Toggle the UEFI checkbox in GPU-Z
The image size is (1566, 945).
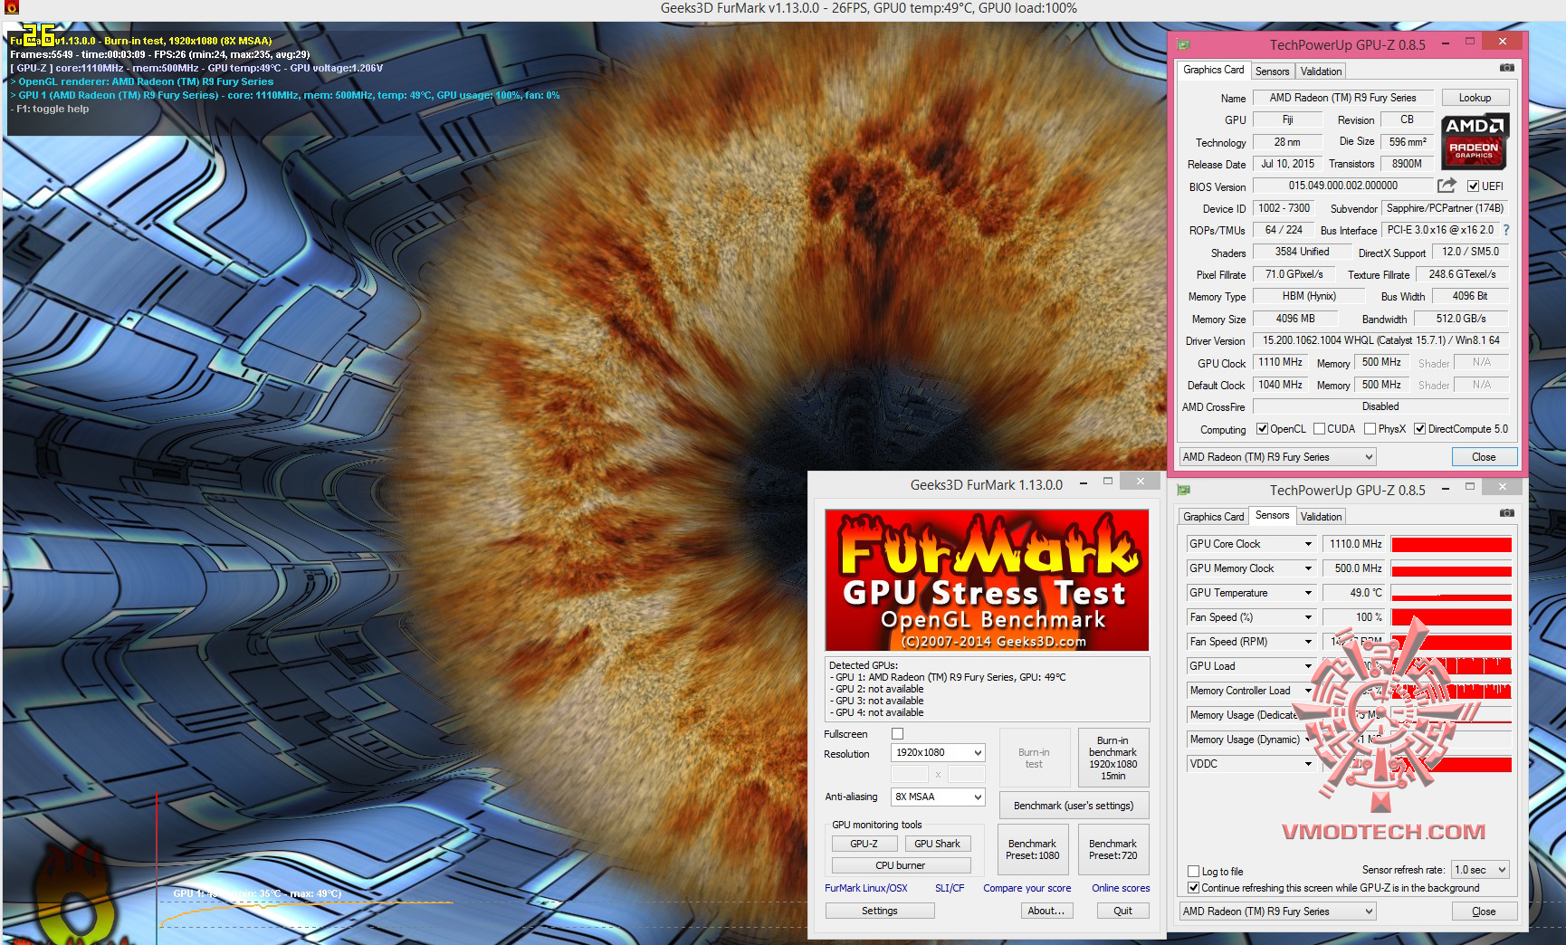pyautogui.click(x=1474, y=186)
